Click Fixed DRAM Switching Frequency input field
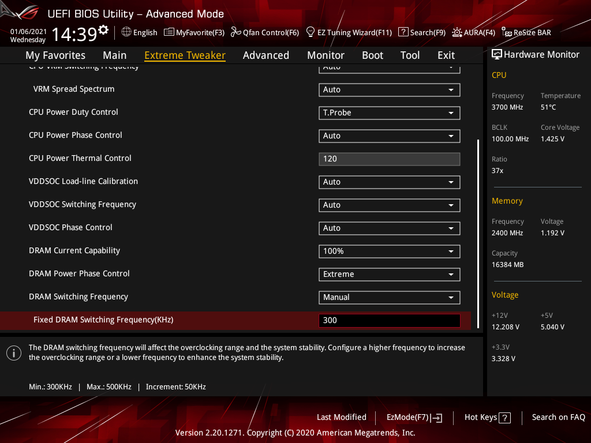The height and width of the screenshot is (443, 591). 390,320
